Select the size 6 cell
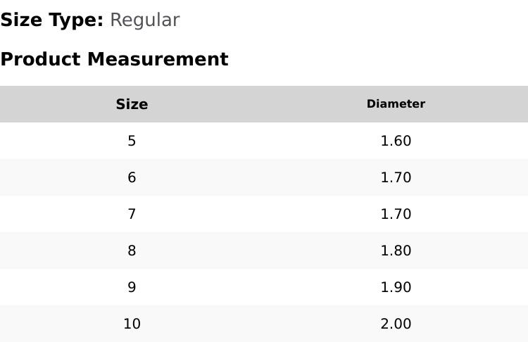 [x=132, y=178]
